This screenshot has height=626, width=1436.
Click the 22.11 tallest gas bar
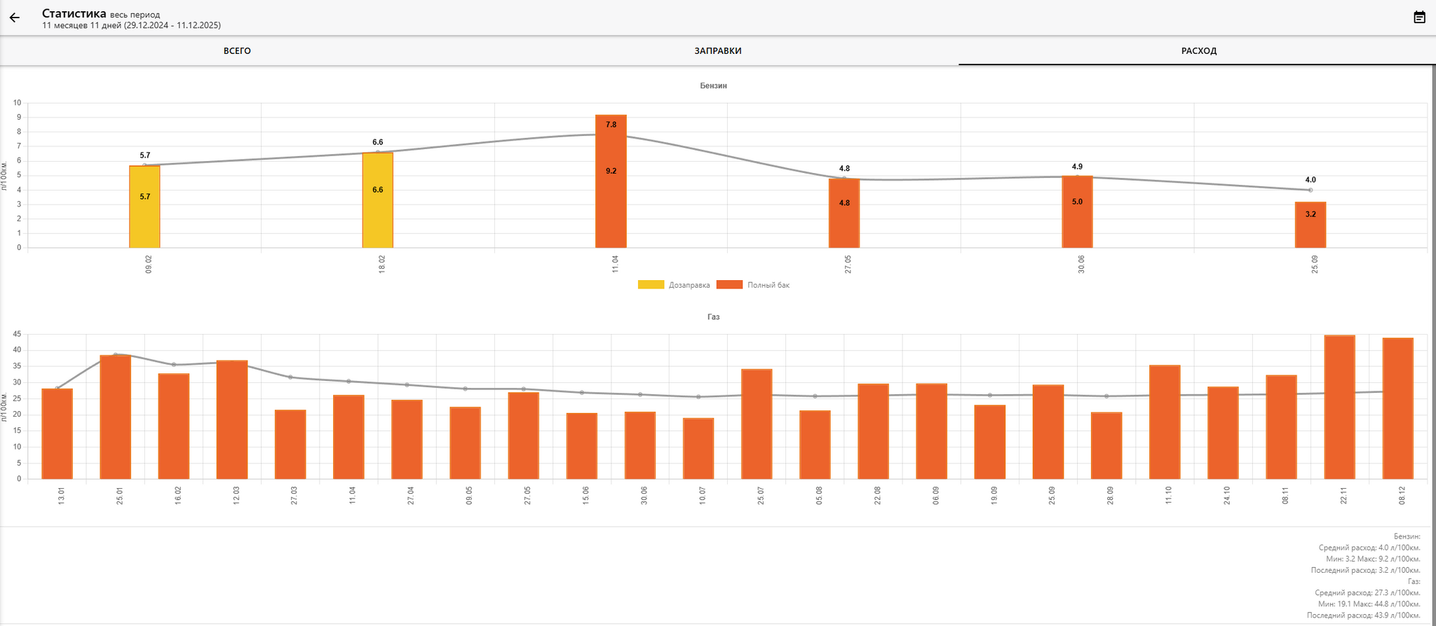[x=1339, y=408]
